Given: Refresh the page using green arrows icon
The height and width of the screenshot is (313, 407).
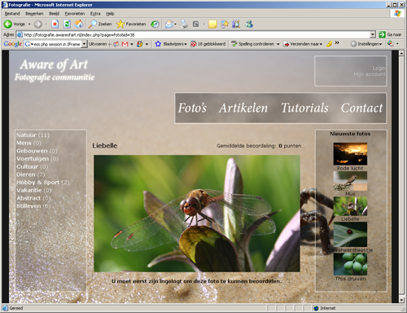Looking at the screenshot, I should tap(67, 24).
